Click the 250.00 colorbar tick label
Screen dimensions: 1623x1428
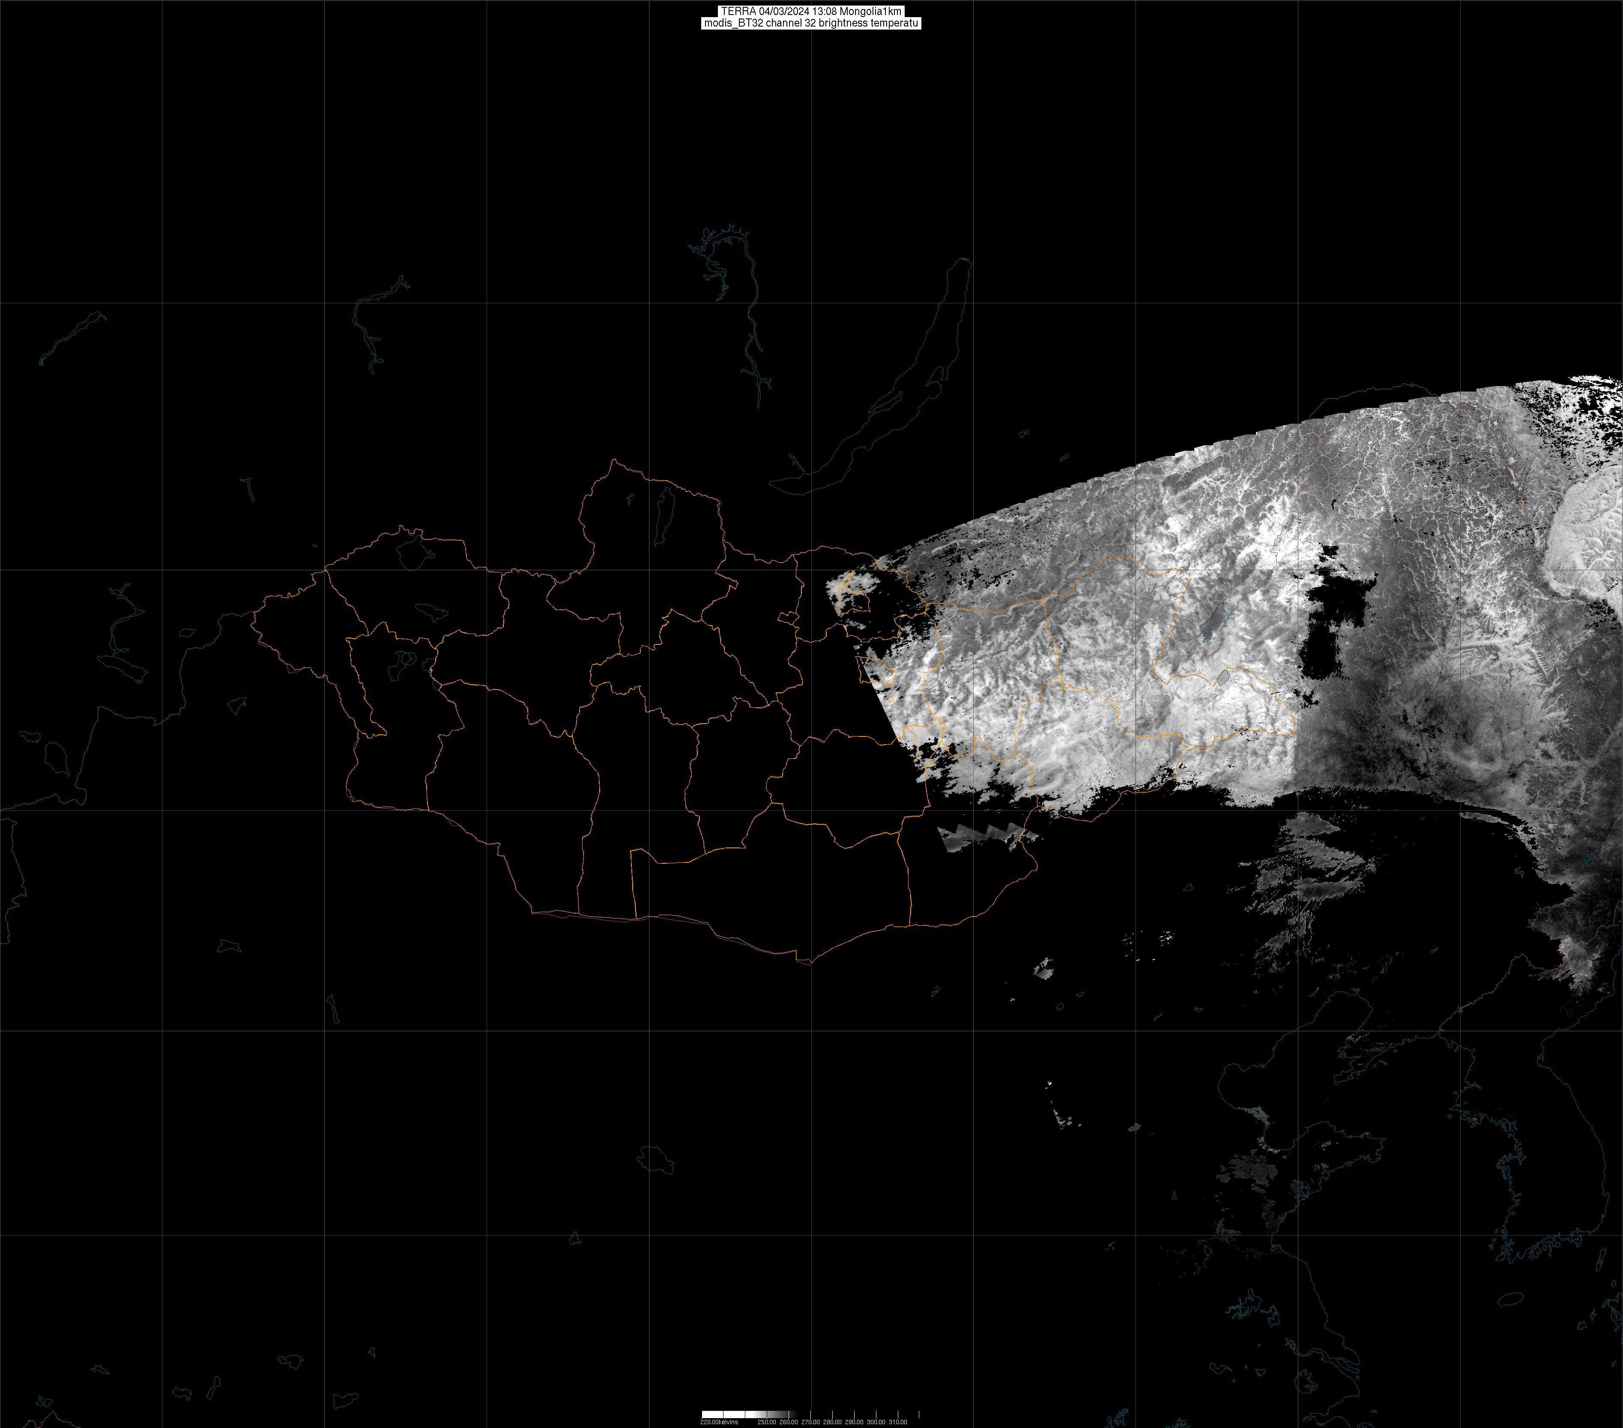tap(766, 1422)
